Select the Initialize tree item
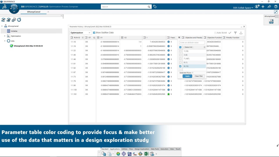279x157 pixels. tap(31, 31)
